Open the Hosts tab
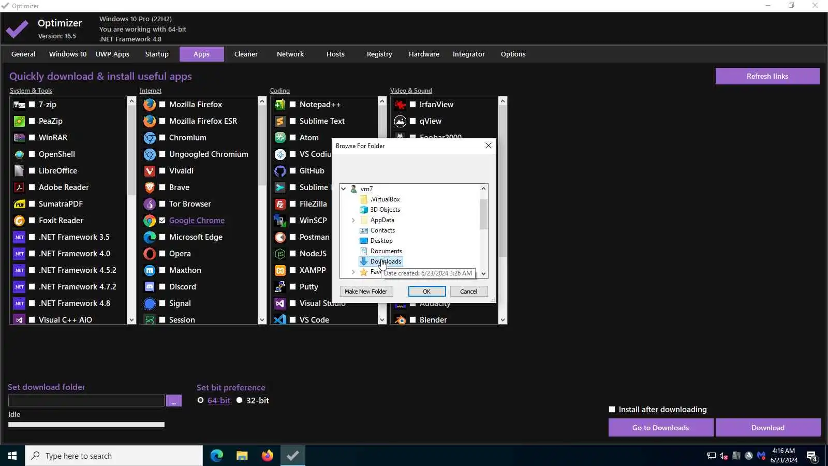Image resolution: width=828 pixels, height=466 pixels. click(x=335, y=54)
